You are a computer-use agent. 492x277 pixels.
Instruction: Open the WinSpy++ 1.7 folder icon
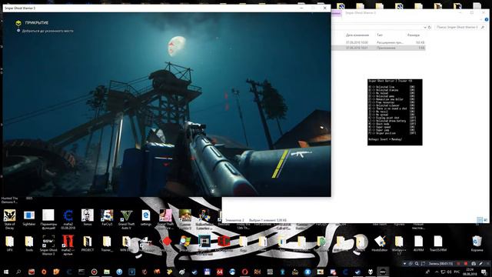(399, 245)
